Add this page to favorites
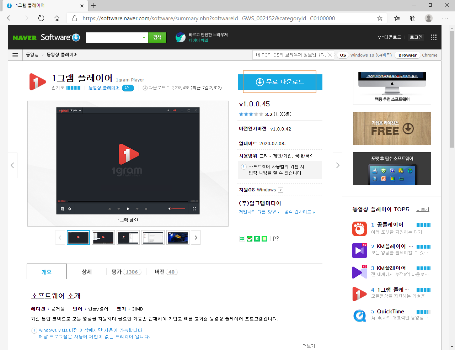Image resolution: width=455 pixels, height=350 pixels. point(380,18)
